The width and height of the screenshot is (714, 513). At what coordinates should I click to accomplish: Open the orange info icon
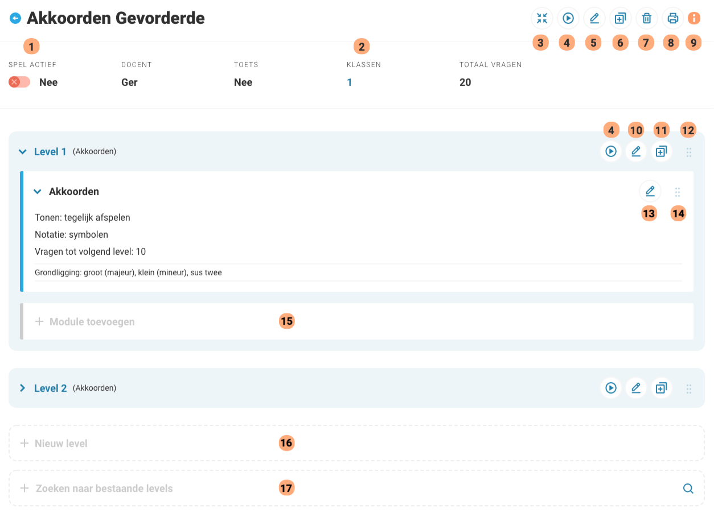pyautogui.click(x=694, y=18)
